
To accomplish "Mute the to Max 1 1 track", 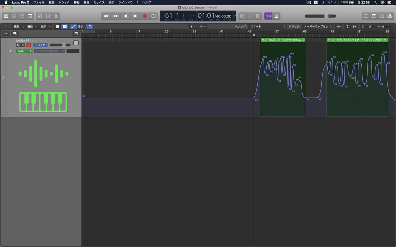I will point(18,45).
